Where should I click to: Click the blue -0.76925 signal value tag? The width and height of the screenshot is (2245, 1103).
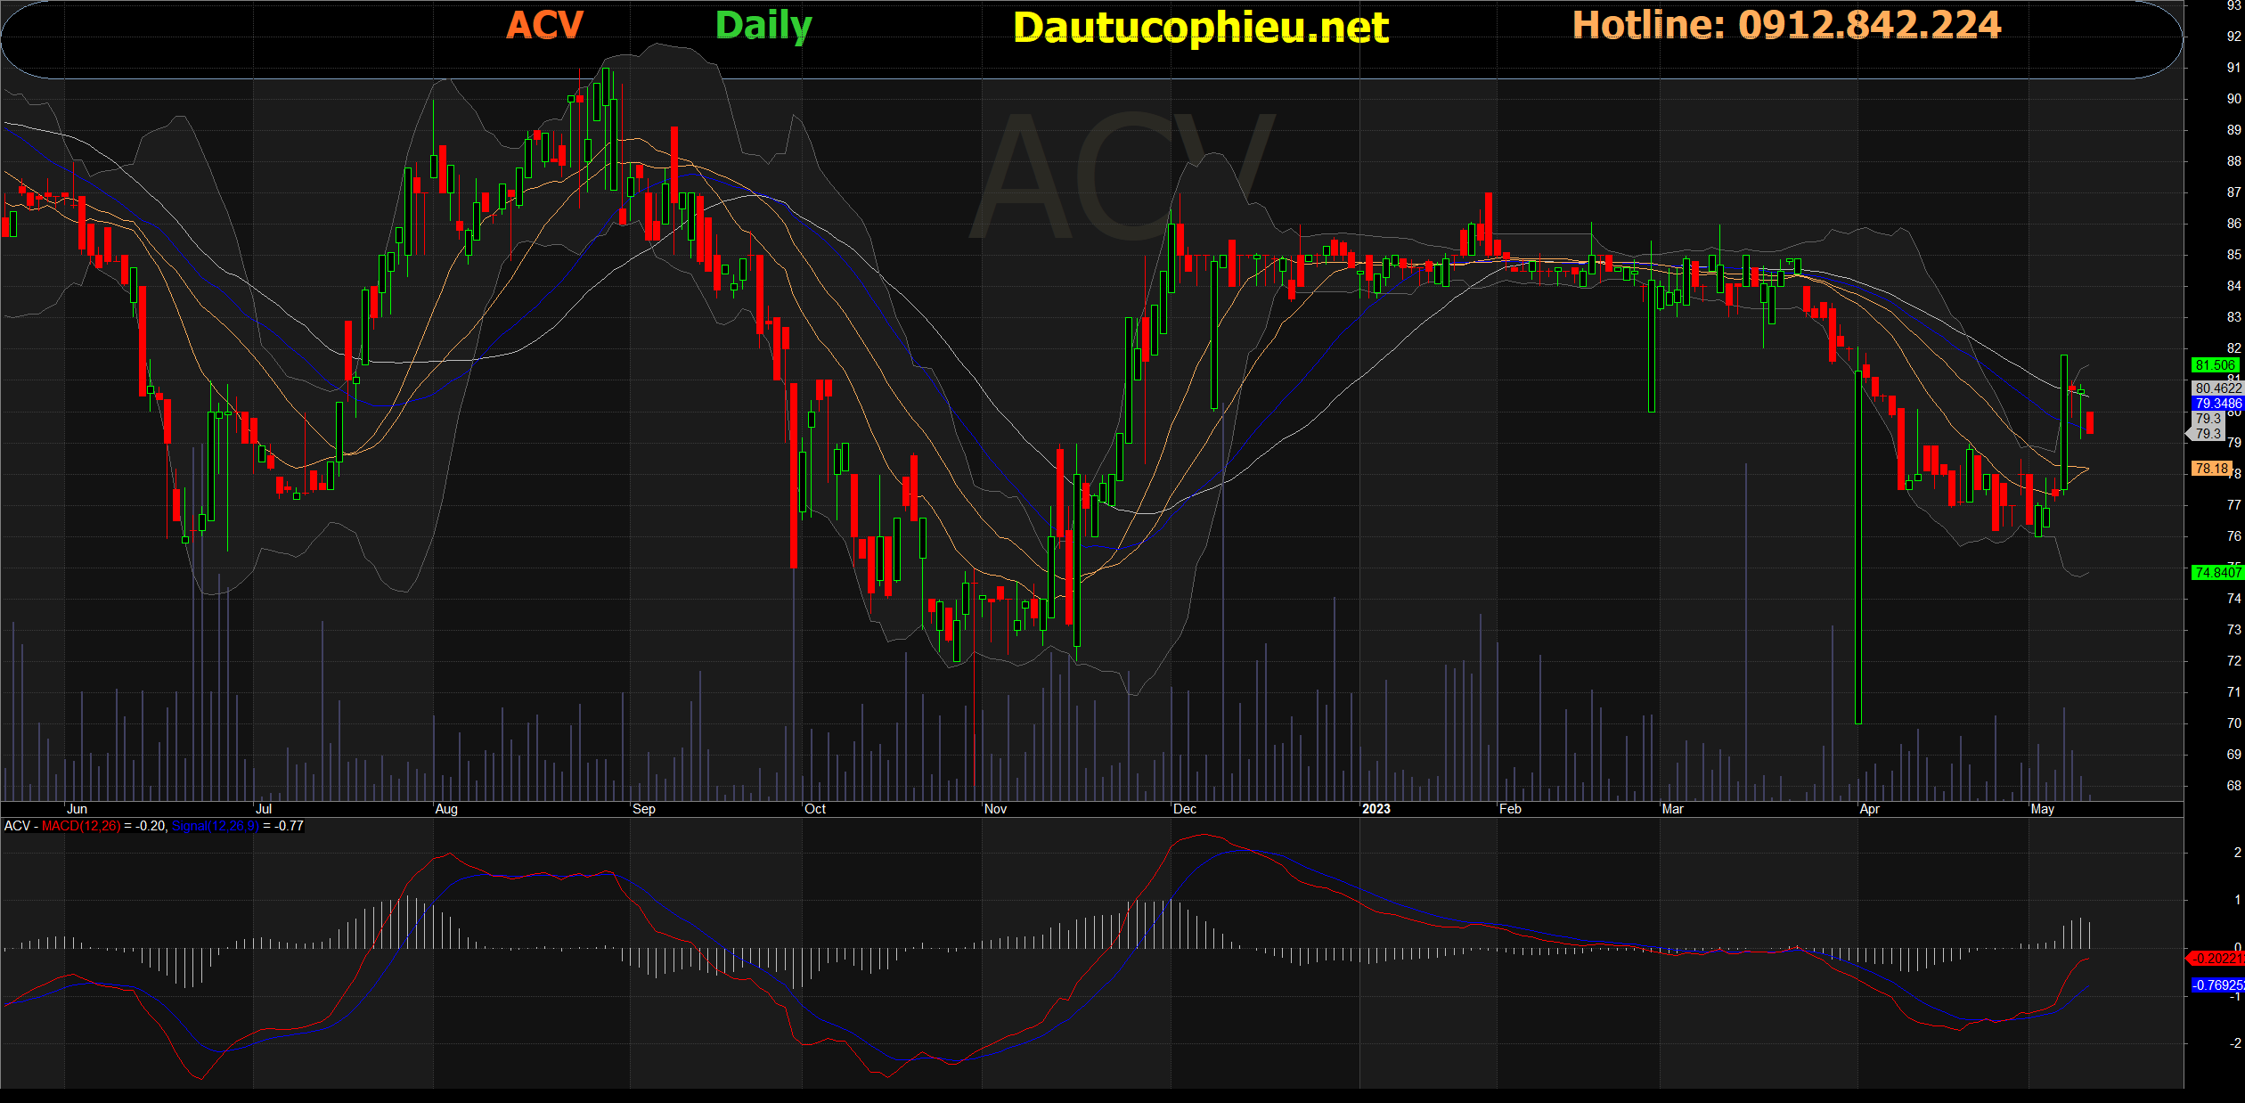point(2216,985)
